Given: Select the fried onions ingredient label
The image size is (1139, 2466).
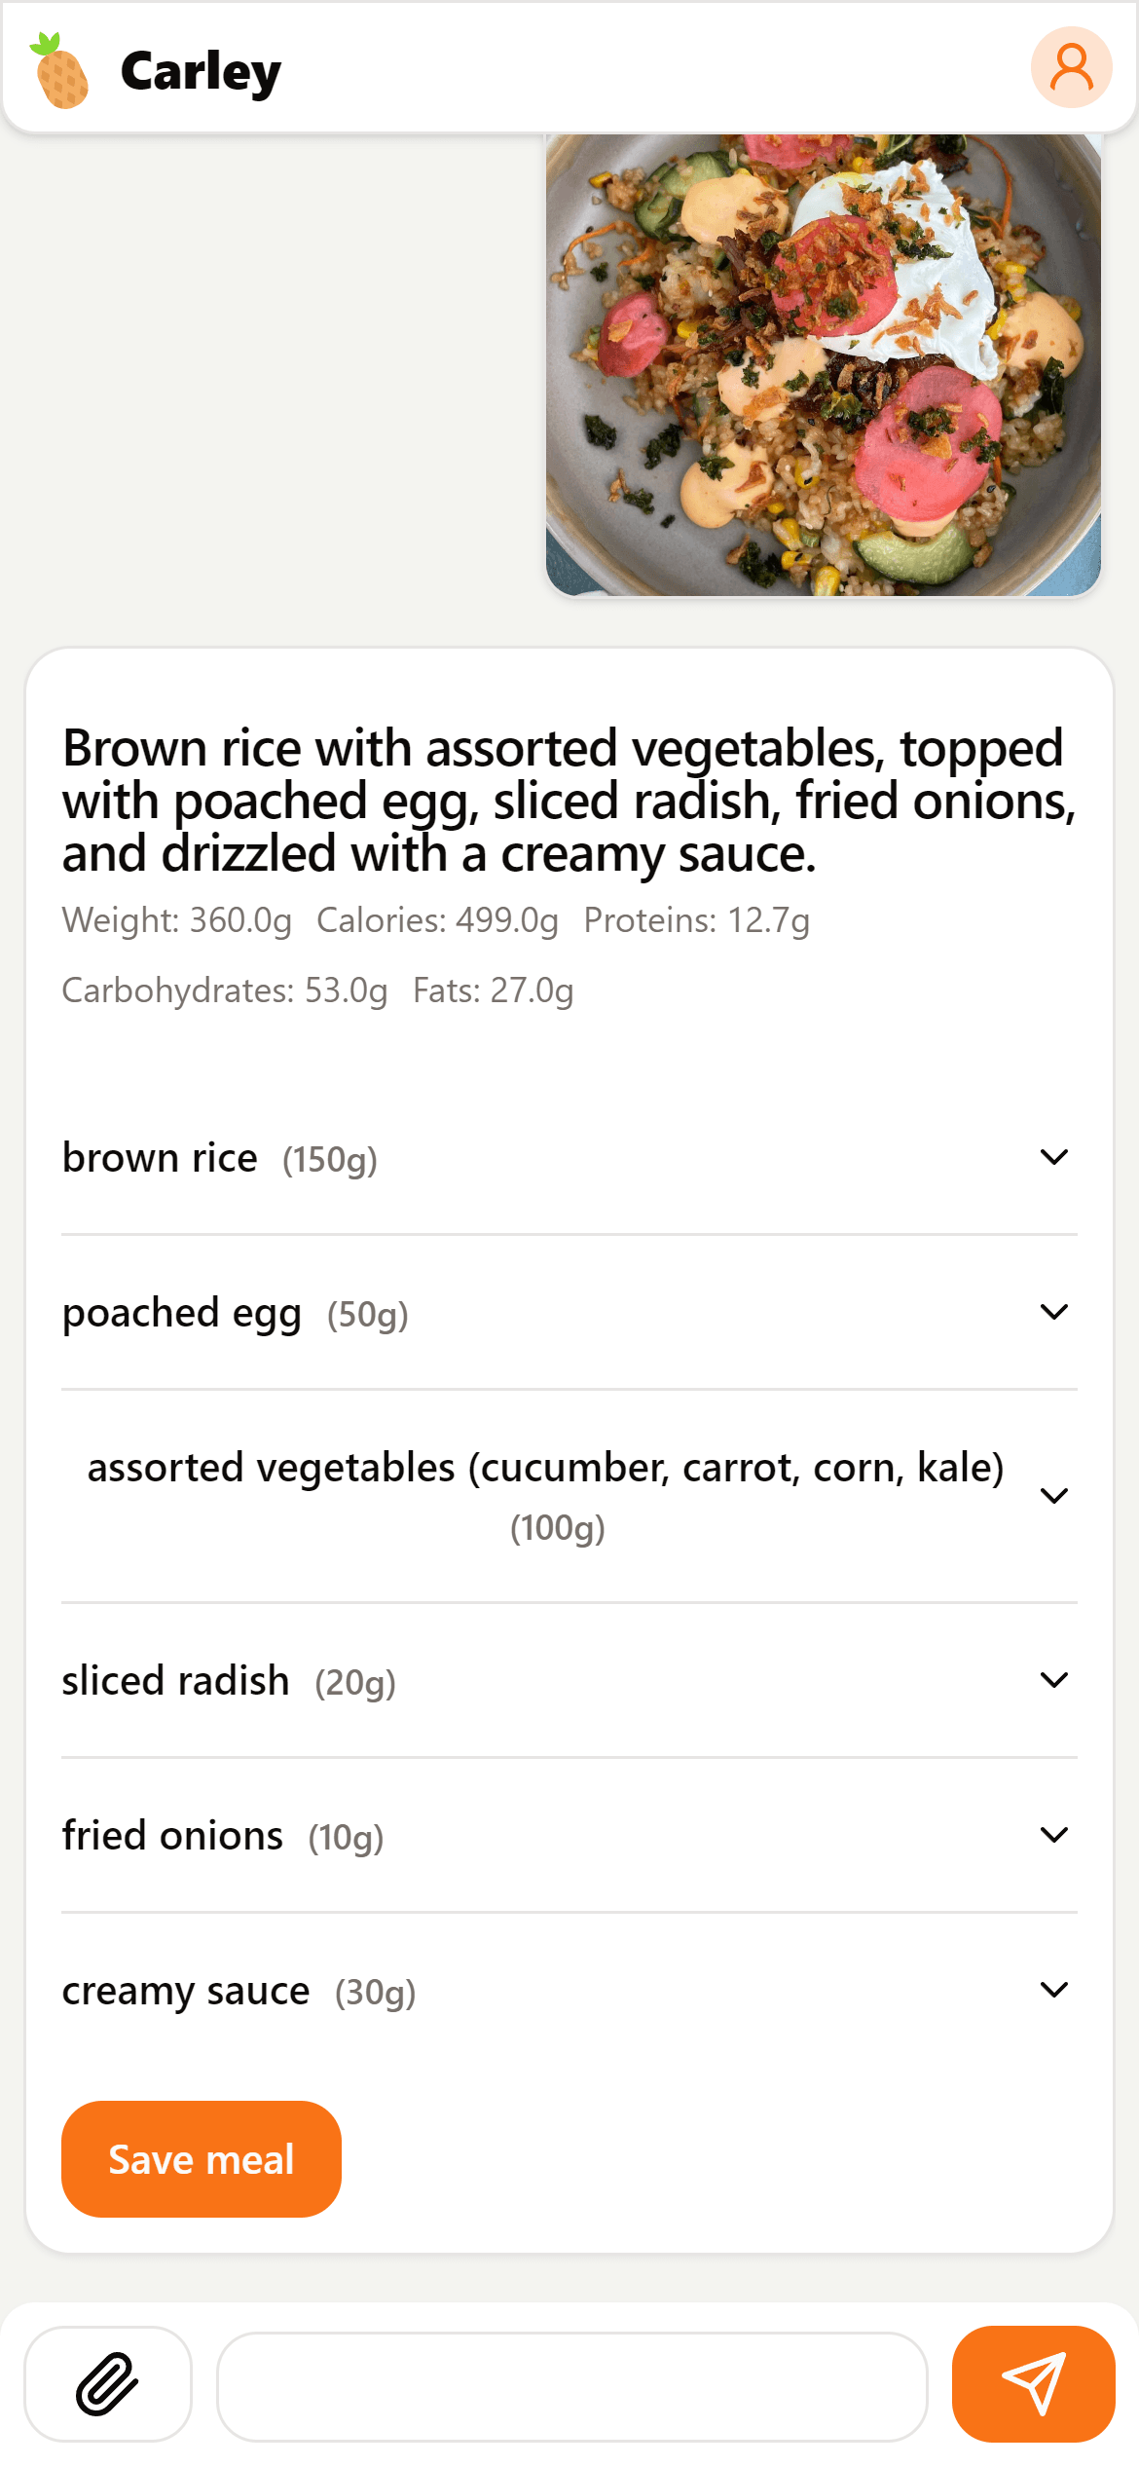Looking at the screenshot, I should [172, 1836].
